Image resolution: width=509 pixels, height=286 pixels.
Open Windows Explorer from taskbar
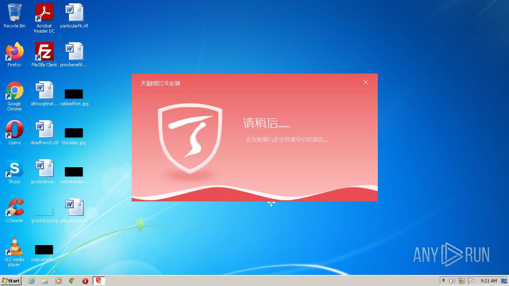45,281
